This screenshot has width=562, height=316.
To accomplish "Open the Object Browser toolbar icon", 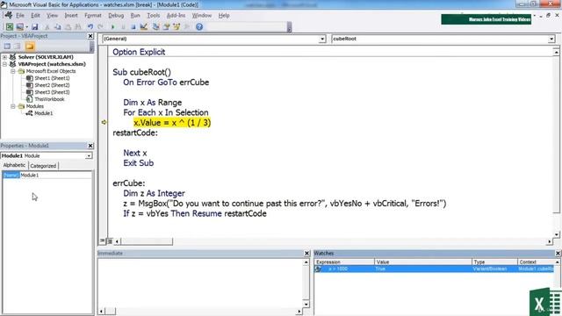I will (177, 27).
